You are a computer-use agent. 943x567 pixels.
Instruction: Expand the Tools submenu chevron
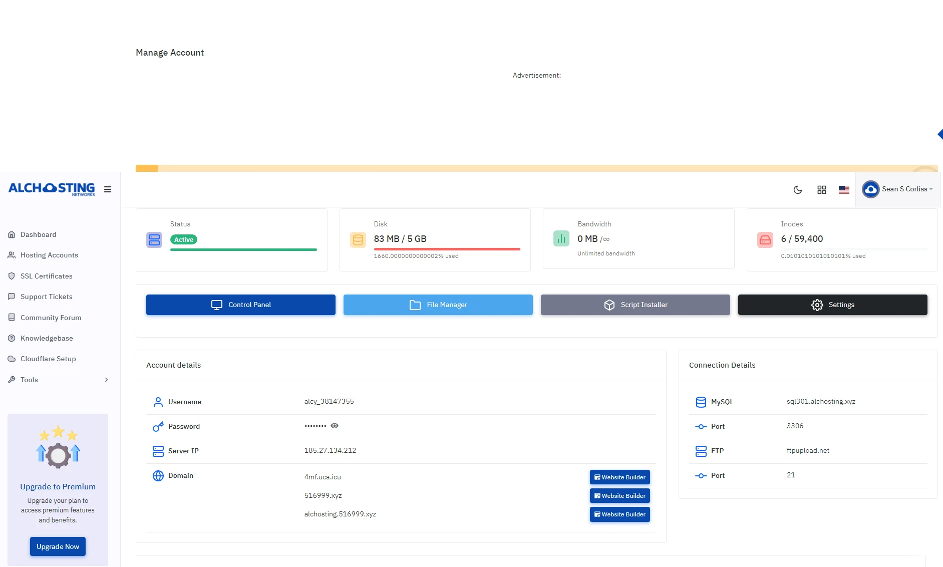pos(106,380)
